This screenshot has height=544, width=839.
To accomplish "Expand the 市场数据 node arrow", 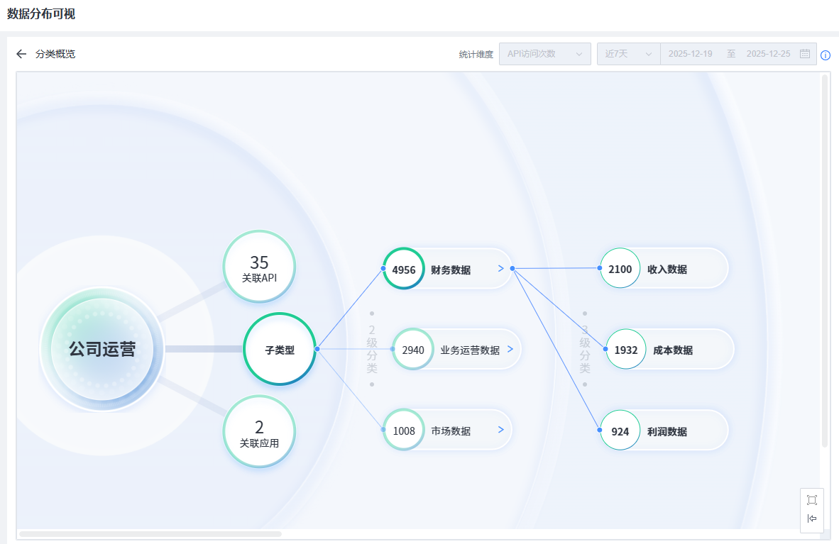I will click(x=500, y=430).
